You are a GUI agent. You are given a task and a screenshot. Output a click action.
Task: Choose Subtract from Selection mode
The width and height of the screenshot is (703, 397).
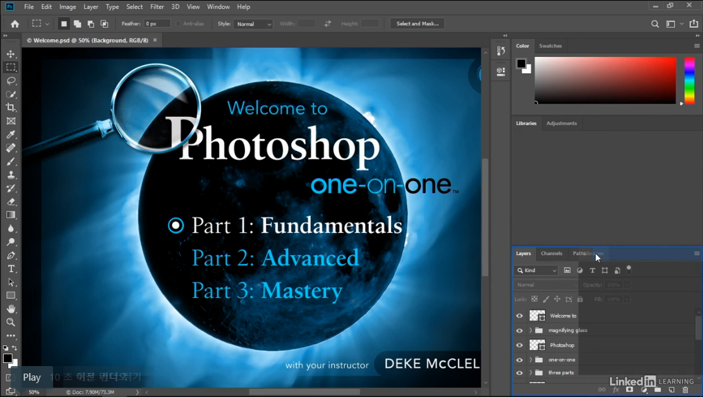pyautogui.click(x=91, y=24)
